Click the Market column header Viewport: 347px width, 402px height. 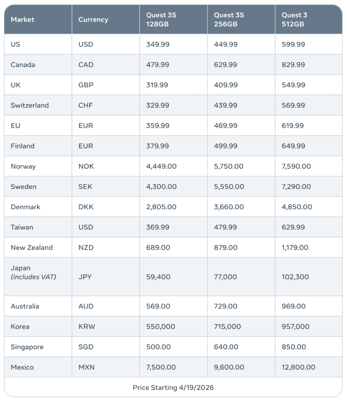(x=23, y=19)
